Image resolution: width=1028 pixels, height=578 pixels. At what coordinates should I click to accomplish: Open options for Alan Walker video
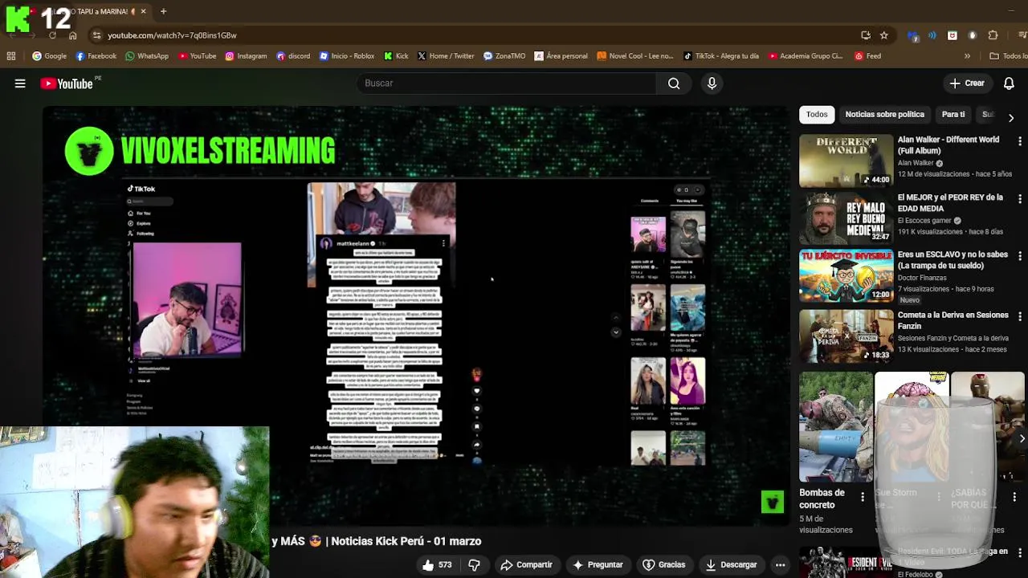1020,141
